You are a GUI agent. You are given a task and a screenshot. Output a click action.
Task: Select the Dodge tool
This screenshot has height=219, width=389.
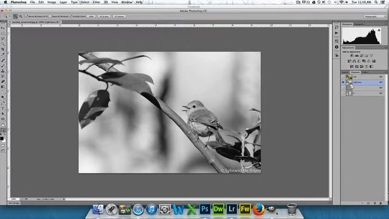click(3, 98)
